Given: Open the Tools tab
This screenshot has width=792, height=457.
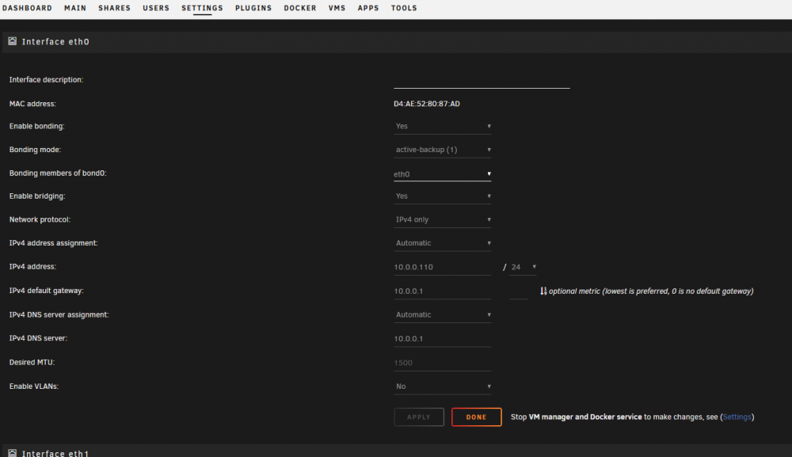Looking at the screenshot, I should (404, 8).
